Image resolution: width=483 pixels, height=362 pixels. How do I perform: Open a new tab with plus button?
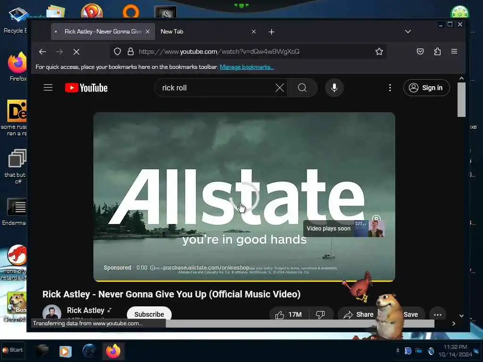click(x=271, y=32)
